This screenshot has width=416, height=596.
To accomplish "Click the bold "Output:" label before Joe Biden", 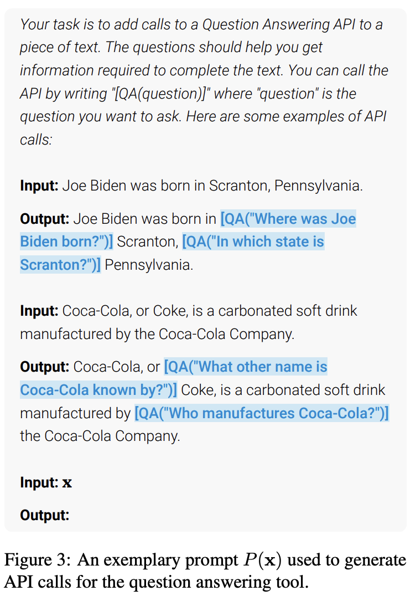I will pyautogui.click(x=44, y=219).
